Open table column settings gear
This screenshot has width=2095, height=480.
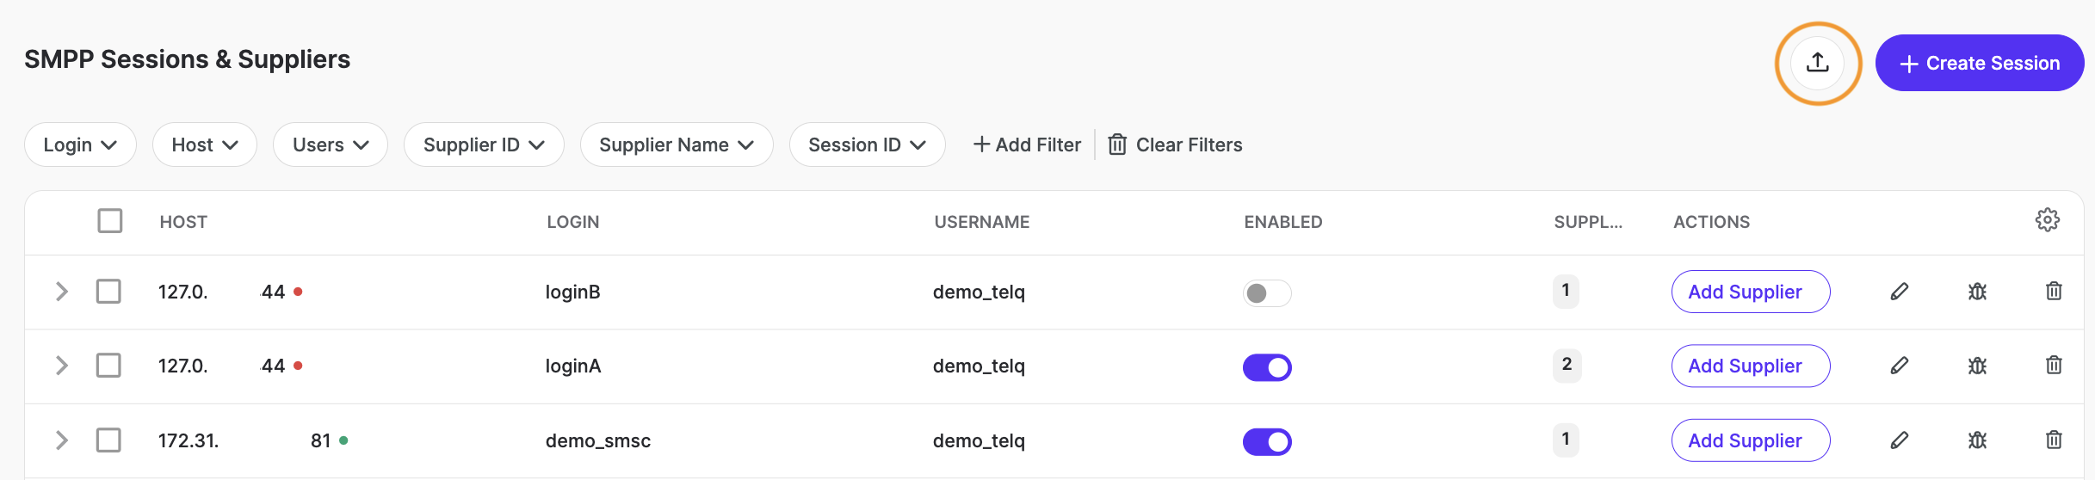pyautogui.click(x=2047, y=220)
